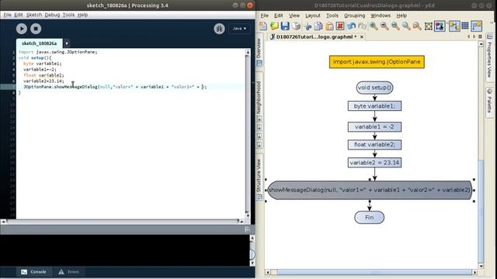Toggle orthogonal edges icon in yEd
This screenshot has height=279, width=497.
(x=454, y=26)
